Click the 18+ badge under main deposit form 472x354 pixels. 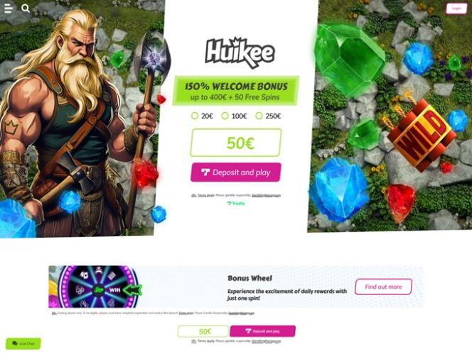pyautogui.click(x=193, y=195)
